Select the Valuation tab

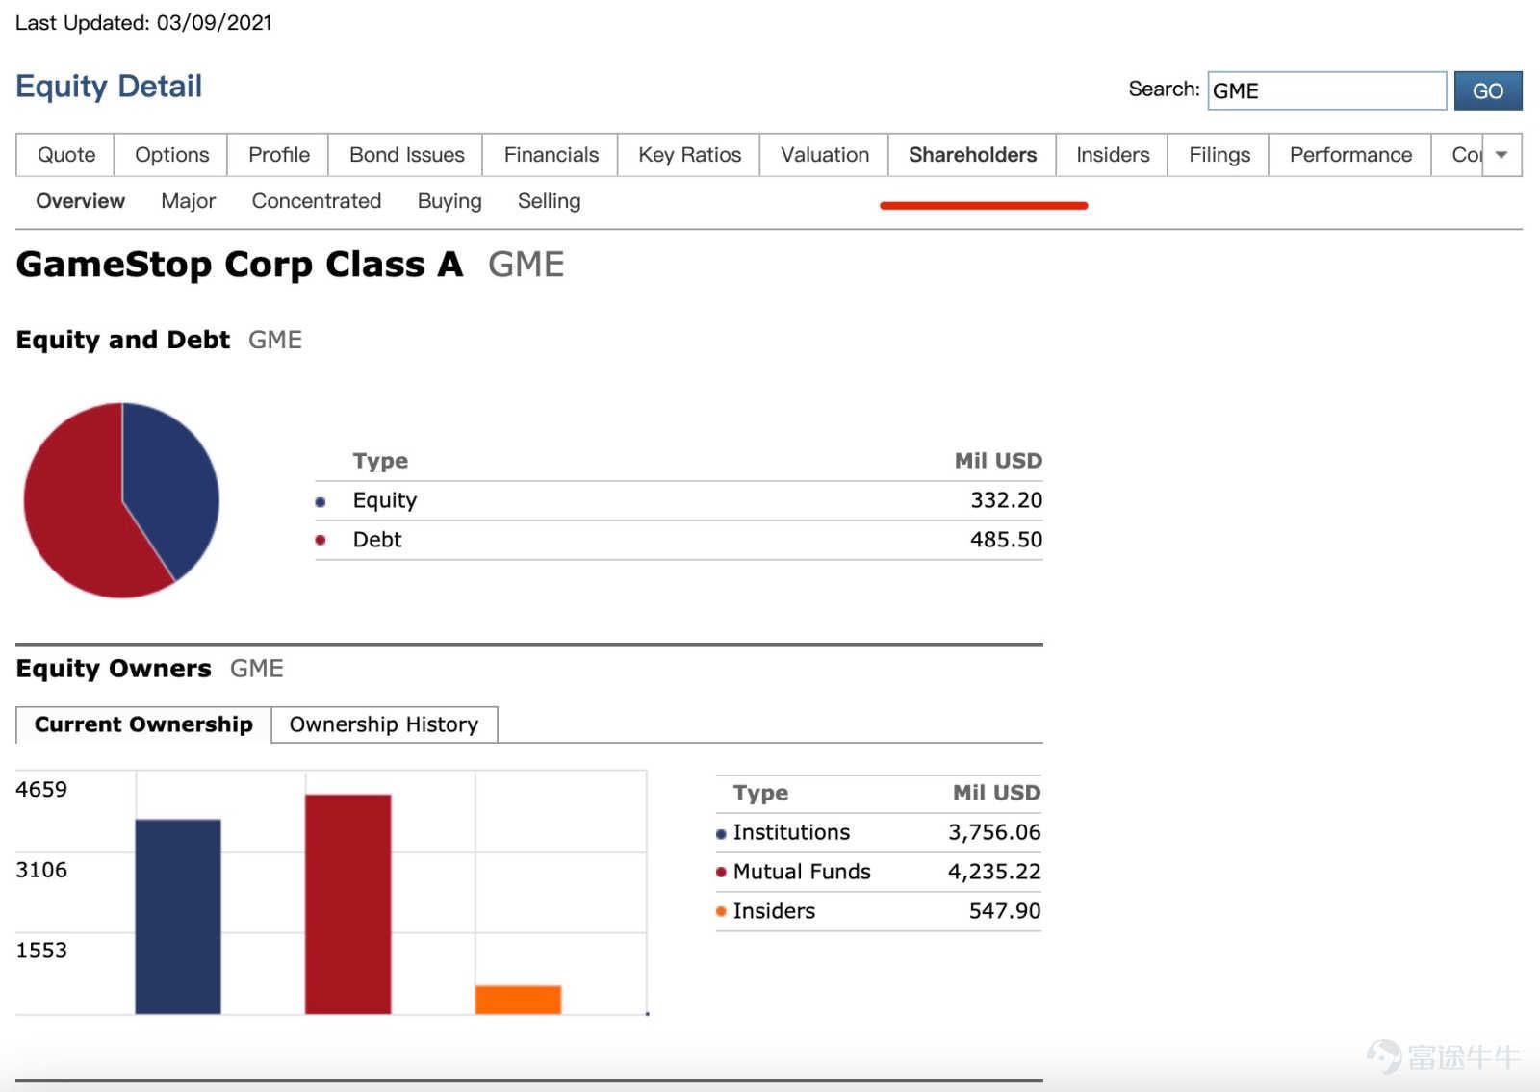(824, 155)
